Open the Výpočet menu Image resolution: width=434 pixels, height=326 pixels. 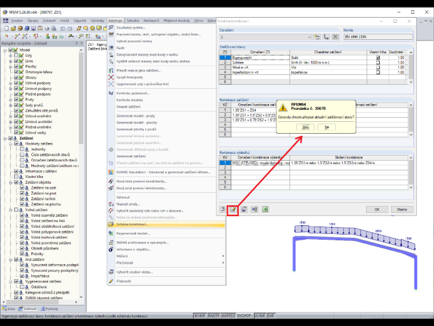point(80,21)
